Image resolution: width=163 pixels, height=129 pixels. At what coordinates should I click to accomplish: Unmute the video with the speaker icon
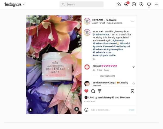(x=77, y=109)
